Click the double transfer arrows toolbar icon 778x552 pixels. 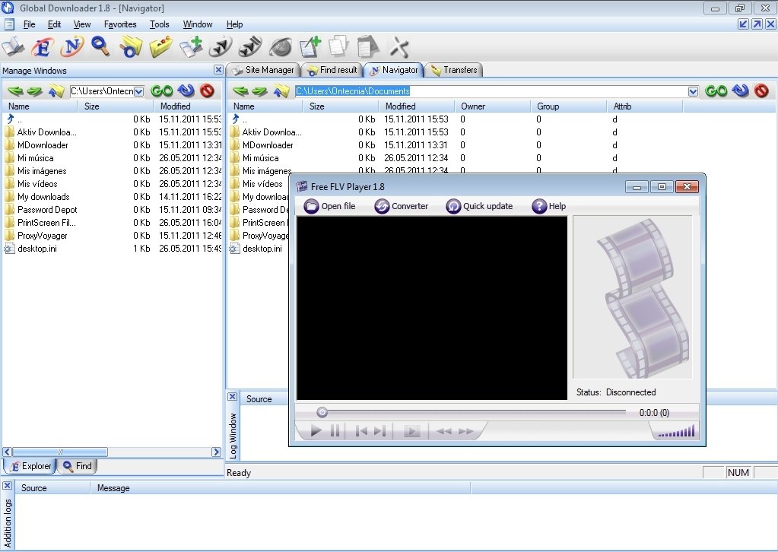(x=250, y=47)
